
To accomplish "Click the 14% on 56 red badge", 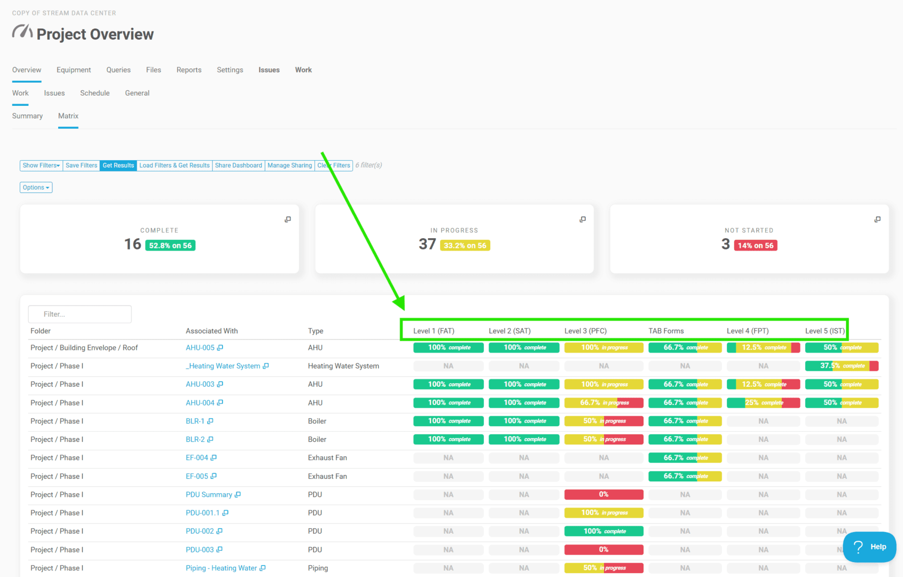I will [x=756, y=245].
